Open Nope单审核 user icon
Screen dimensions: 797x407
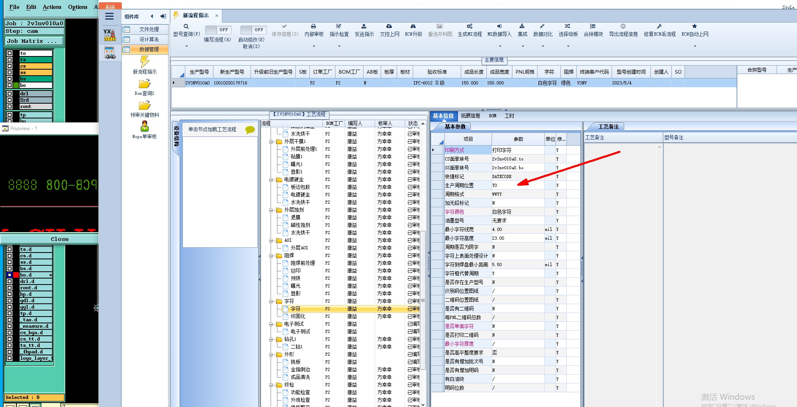coord(145,126)
